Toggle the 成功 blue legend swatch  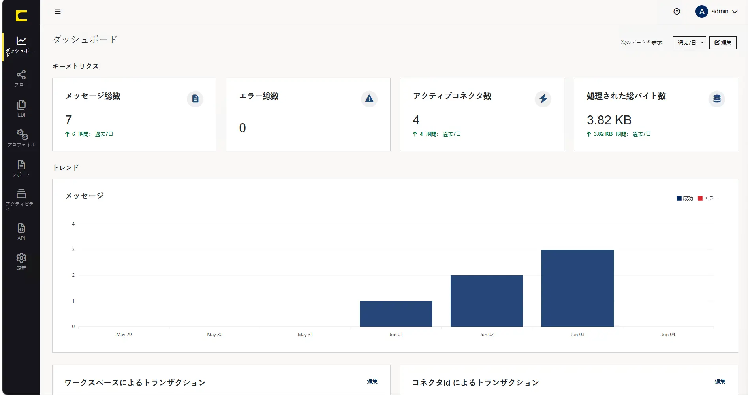679,198
